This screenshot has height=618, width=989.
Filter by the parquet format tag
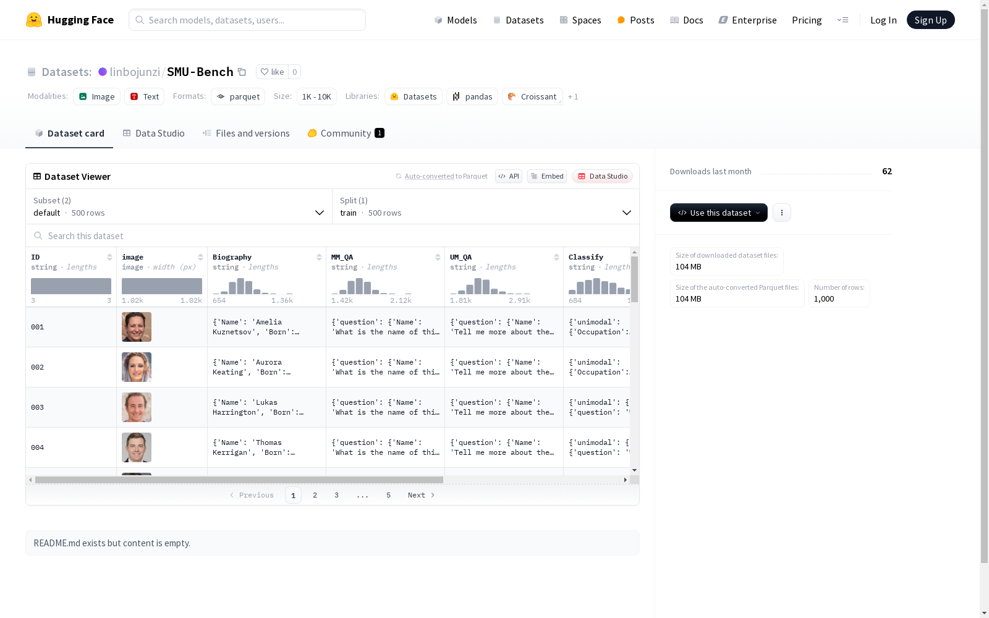coord(238,96)
